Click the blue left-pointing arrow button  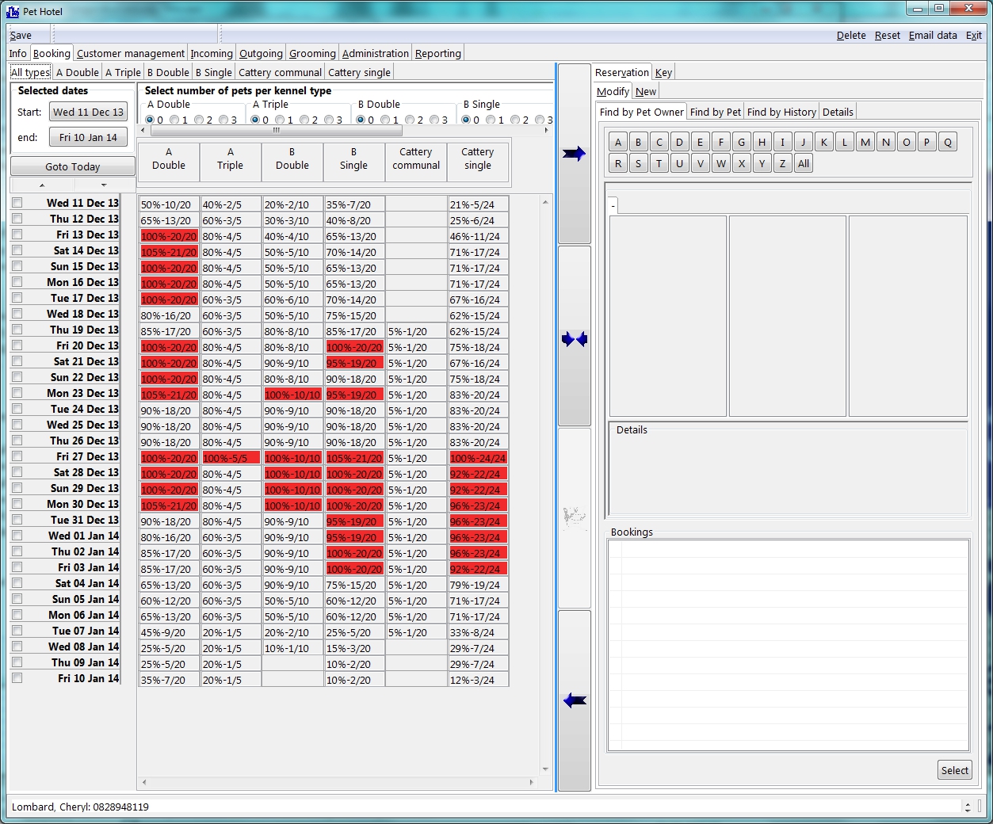pos(574,700)
